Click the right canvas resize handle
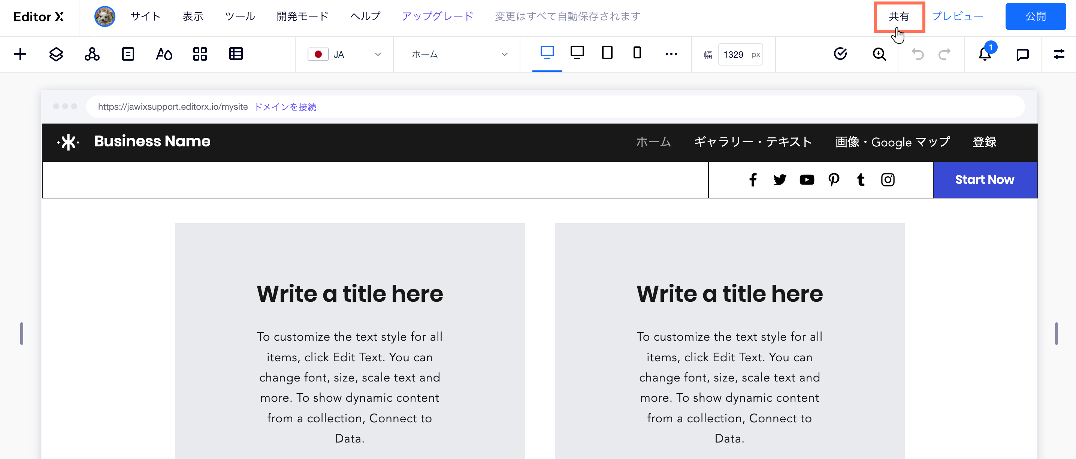1076x459 pixels. (x=1056, y=334)
